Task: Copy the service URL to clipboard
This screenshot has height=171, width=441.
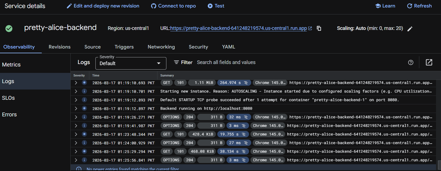Action: [319, 28]
